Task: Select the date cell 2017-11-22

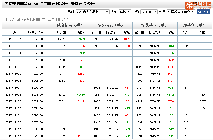Action: (13, 108)
